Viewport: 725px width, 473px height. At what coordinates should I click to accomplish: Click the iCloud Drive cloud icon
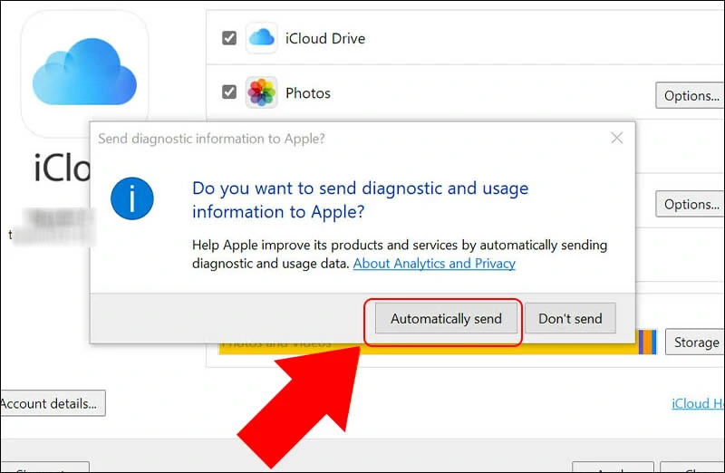pyautogui.click(x=262, y=38)
